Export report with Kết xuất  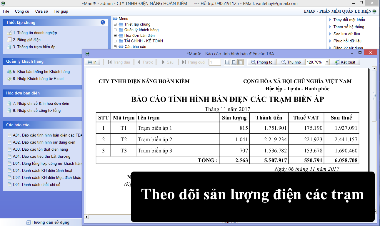point(345,62)
